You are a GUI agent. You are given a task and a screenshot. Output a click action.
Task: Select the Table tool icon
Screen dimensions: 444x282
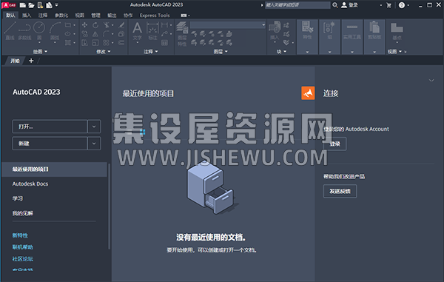164,43
